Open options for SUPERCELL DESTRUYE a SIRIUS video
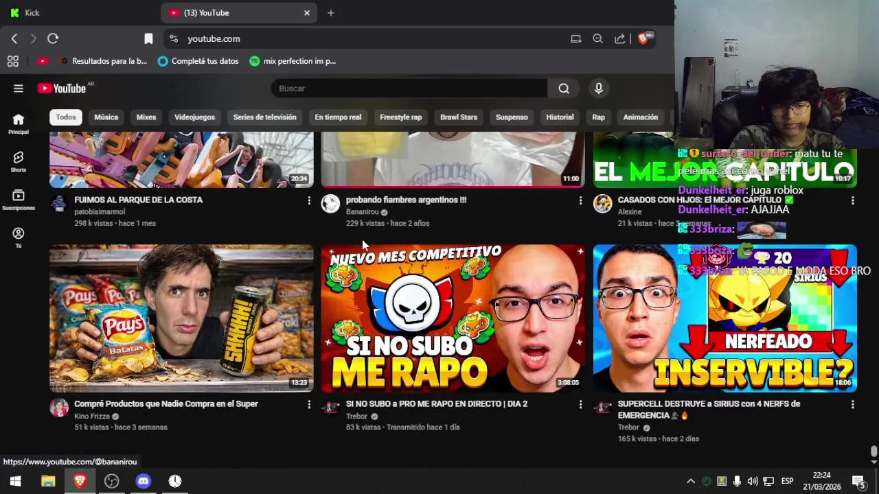Viewport: 879px width, 494px height. pos(852,404)
